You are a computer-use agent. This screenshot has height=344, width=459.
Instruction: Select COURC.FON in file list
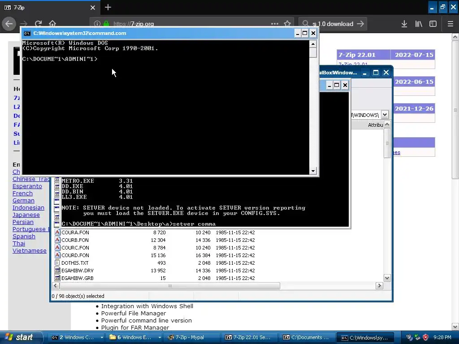[75, 248]
